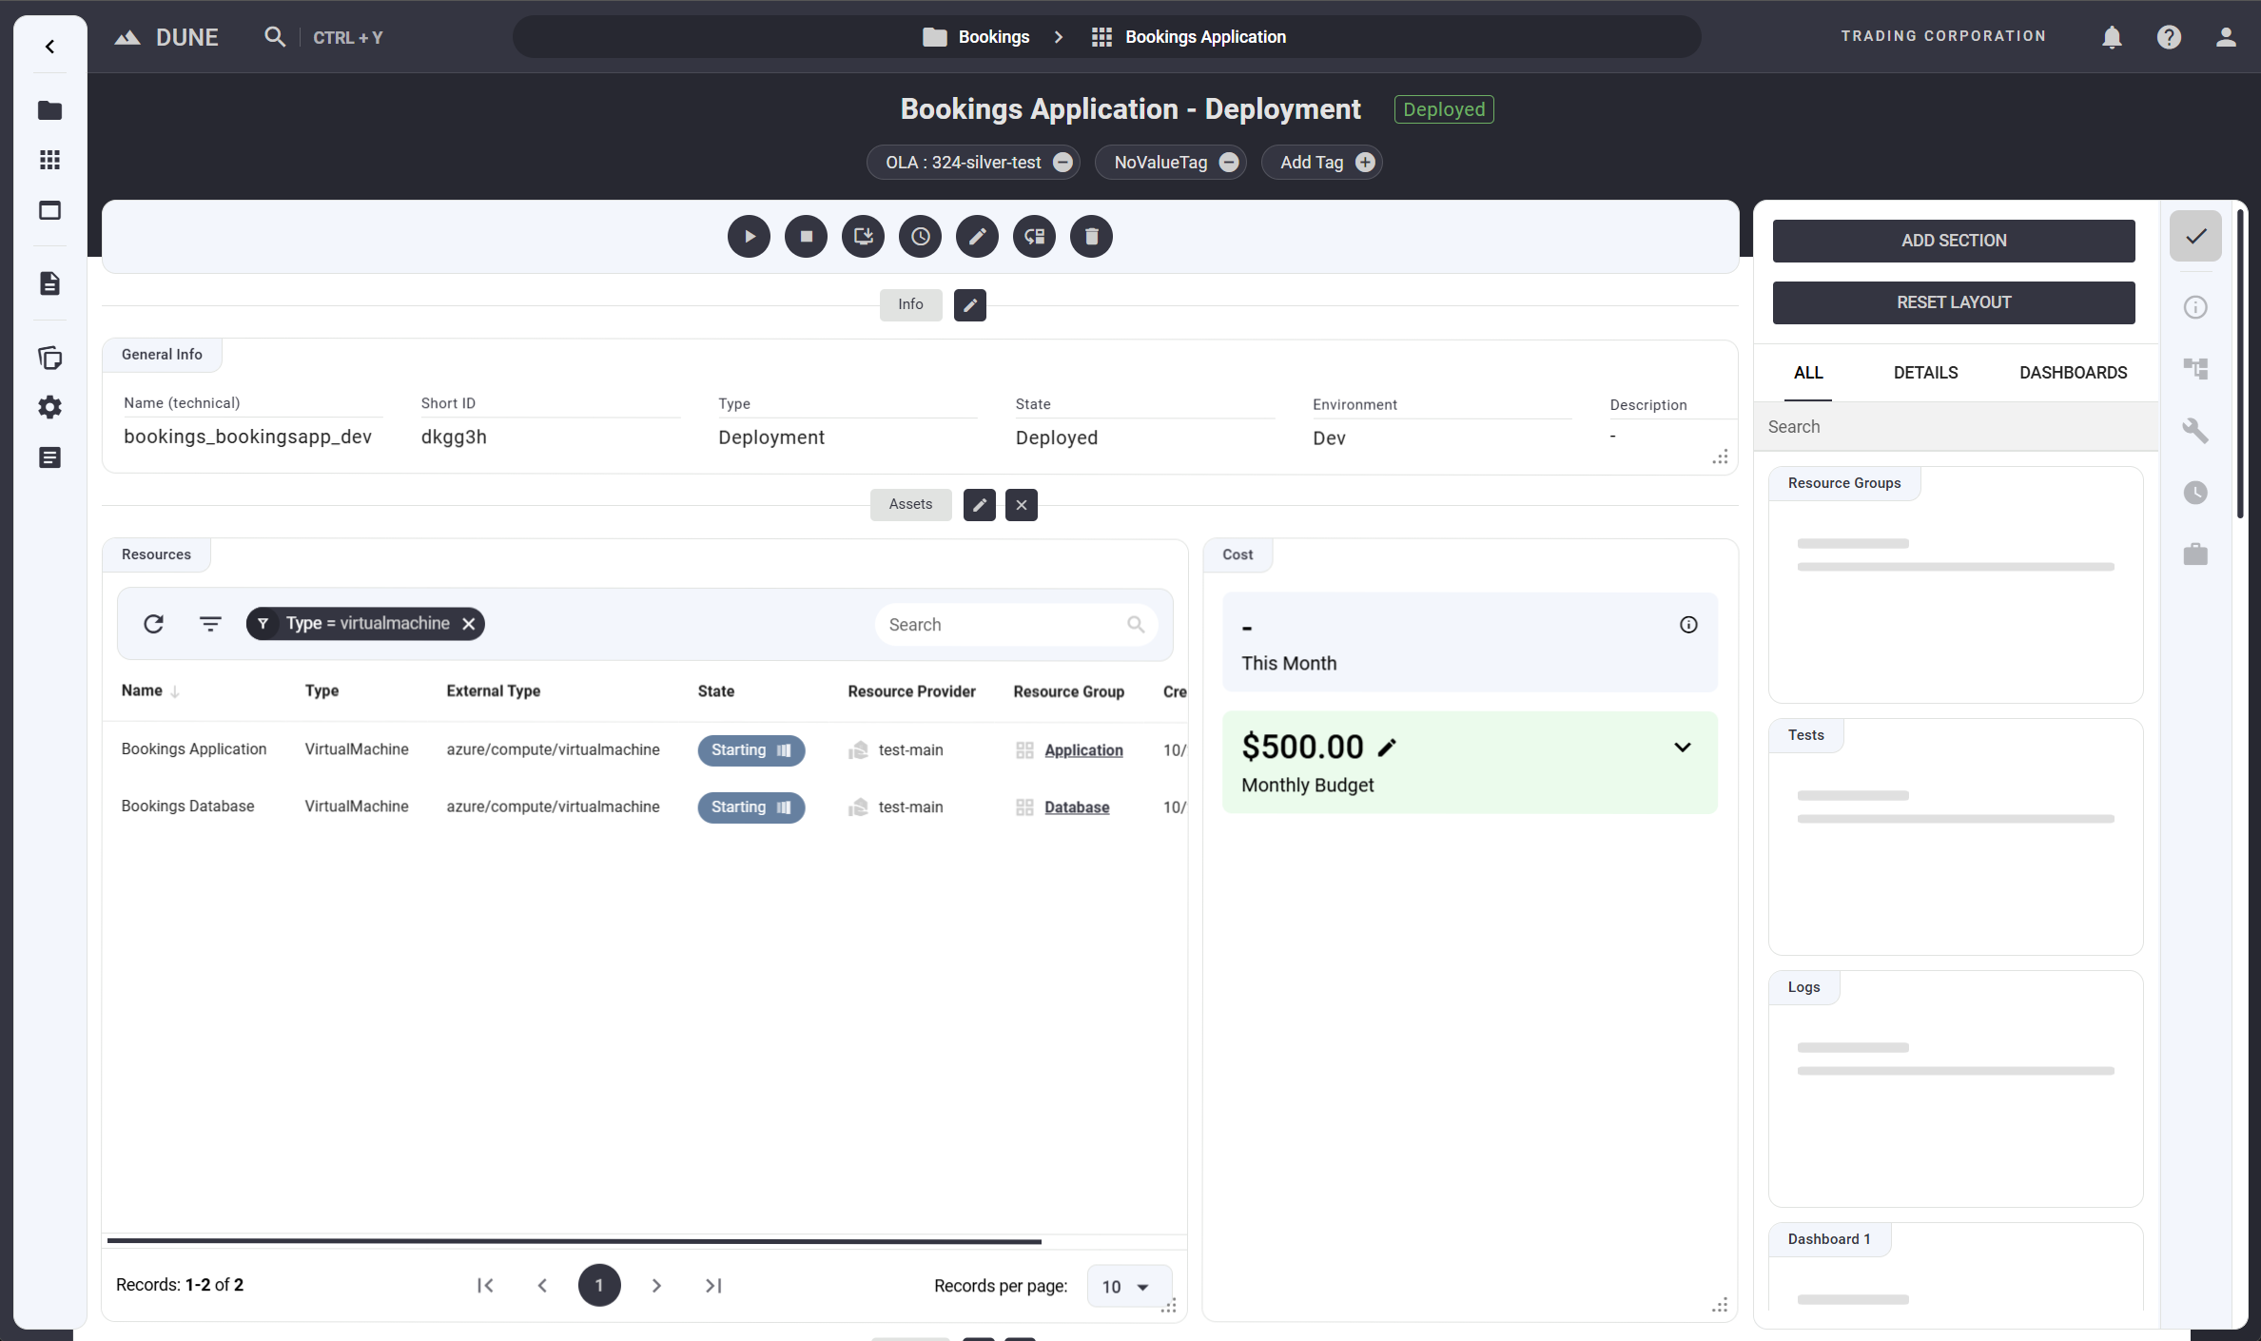The height and width of the screenshot is (1341, 2261).
Task: Sort the table by Name column
Action: [142, 690]
